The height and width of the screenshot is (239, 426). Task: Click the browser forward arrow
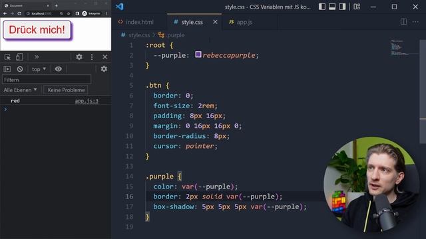point(12,13)
